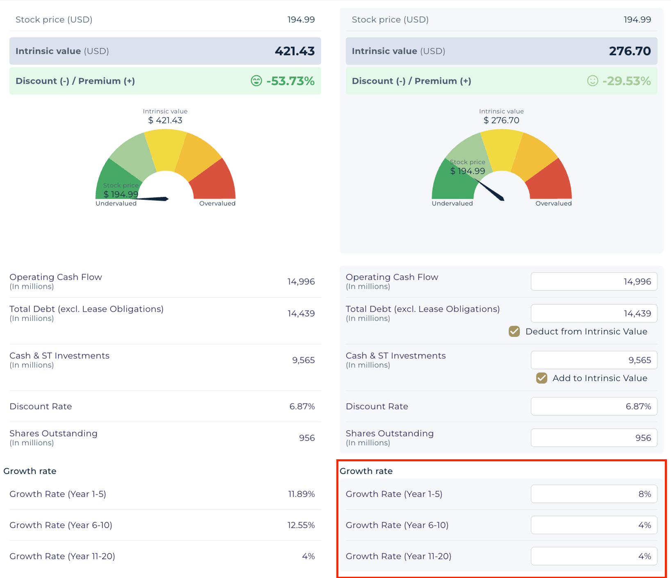Click the 276.70 intrinsic value banner
Screen dimensions: 671x578
(501, 51)
